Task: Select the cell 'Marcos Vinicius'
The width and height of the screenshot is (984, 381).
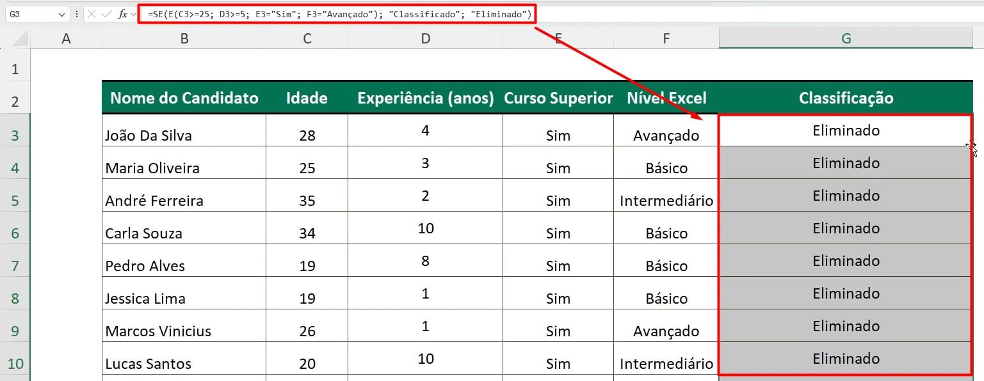Action: (184, 326)
